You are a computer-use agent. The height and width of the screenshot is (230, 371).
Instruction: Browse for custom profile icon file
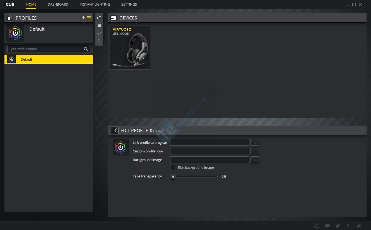click(x=255, y=151)
